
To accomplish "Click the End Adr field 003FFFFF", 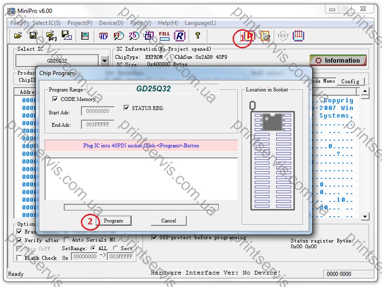I will point(98,125).
